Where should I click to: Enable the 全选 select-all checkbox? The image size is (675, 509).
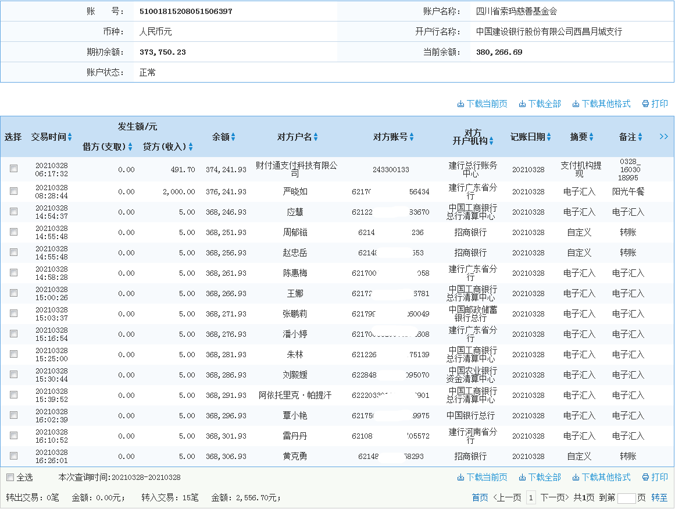coord(9,477)
